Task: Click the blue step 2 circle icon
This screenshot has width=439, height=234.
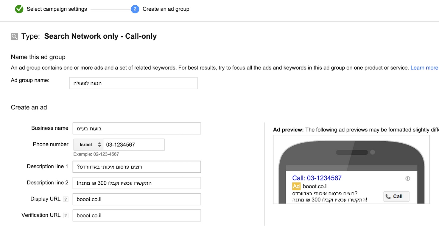Action: (x=135, y=9)
